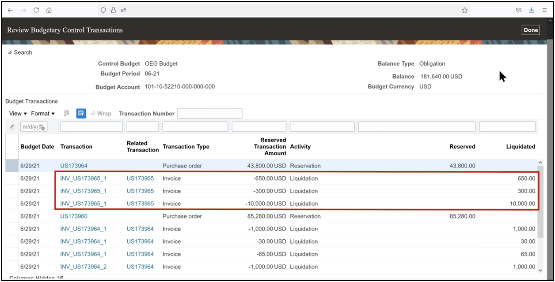Open the View menu
Image resolution: width=555 pixels, height=282 pixels.
click(x=17, y=113)
